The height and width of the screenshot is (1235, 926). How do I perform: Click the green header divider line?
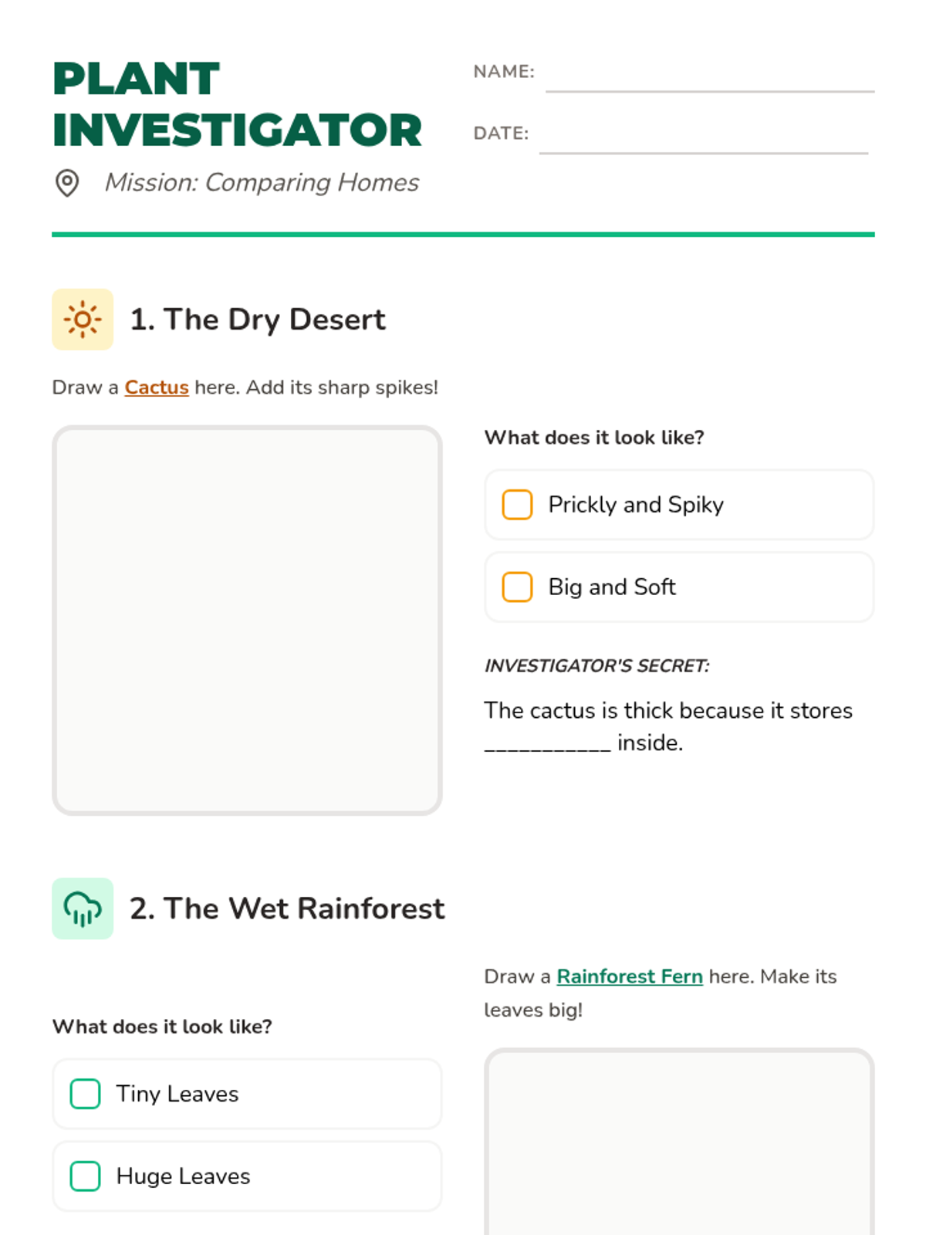[463, 234]
